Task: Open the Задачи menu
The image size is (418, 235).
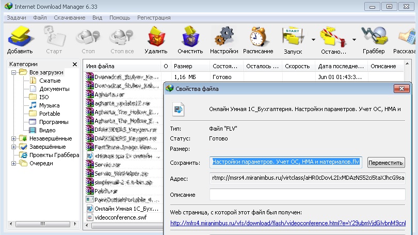Action: coord(17,18)
